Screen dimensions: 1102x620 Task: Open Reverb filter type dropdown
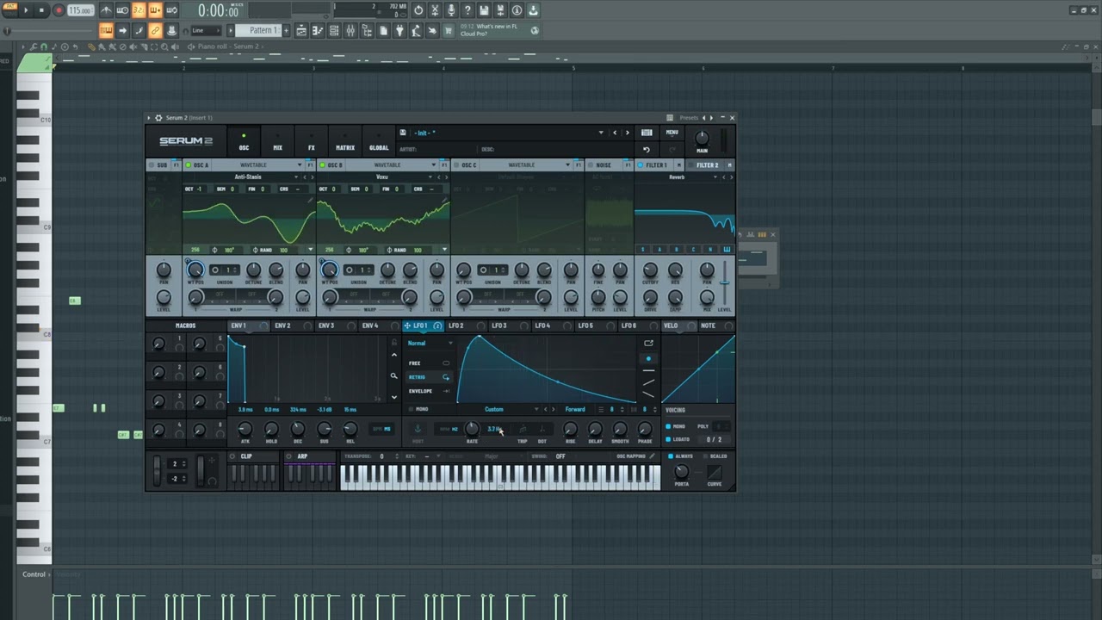tap(677, 177)
